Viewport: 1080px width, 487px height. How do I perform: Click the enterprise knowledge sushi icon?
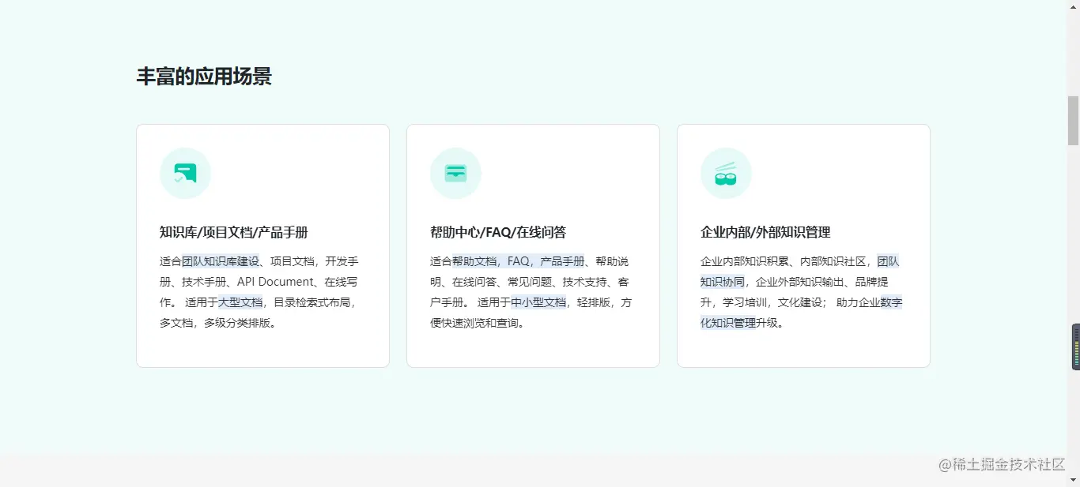[x=726, y=174]
